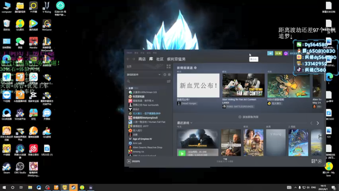Screen dimensions: 339x191
Task: Switch to the 库 (Library) tab
Action: [x=151, y=59]
